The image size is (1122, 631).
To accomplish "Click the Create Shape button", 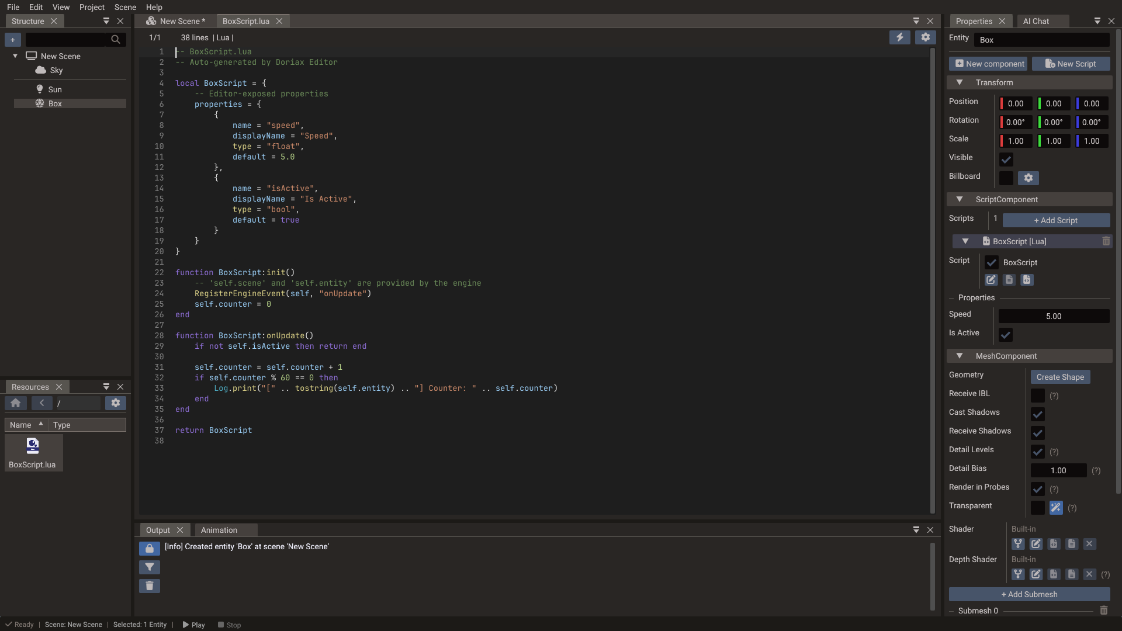I will 1060,377.
